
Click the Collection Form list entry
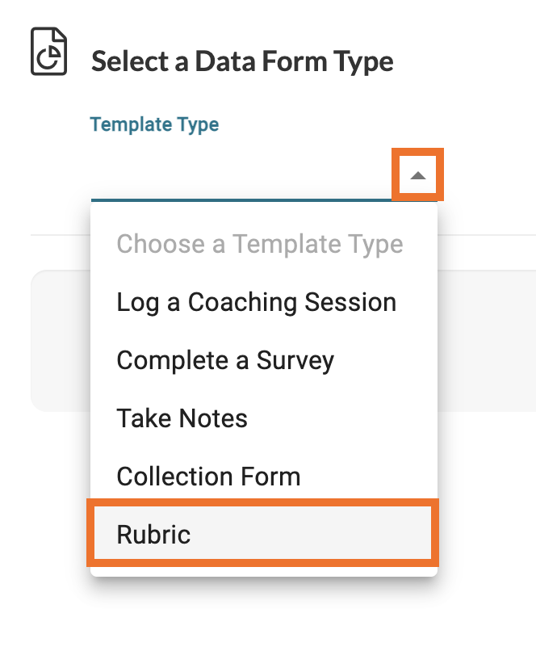[208, 477]
